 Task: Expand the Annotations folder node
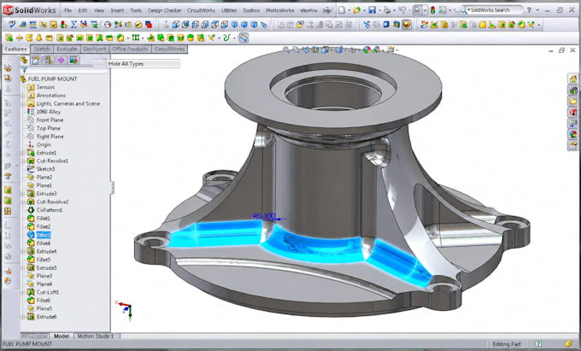(x=23, y=96)
